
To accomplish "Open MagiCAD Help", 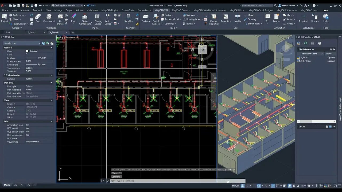I will pyautogui.click(x=326, y=18).
